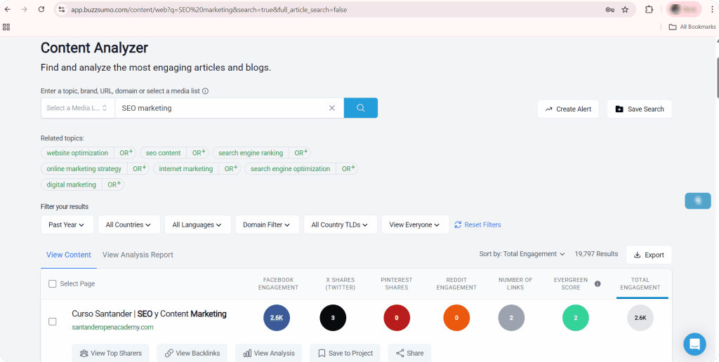Sort by Number of Links column
The image size is (719, 362).
(515, 283)
